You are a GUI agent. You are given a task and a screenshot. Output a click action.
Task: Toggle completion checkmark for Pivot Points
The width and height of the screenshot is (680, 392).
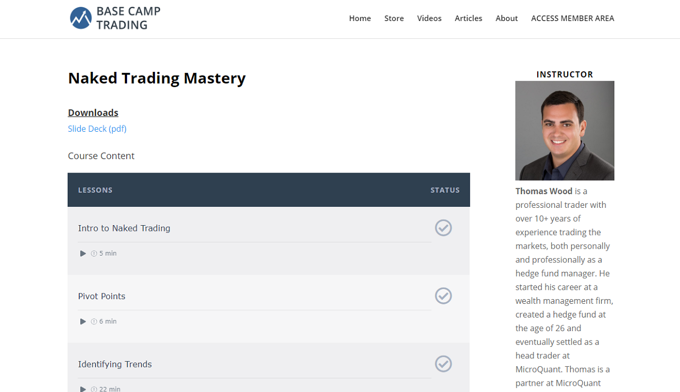click(443, 296)
